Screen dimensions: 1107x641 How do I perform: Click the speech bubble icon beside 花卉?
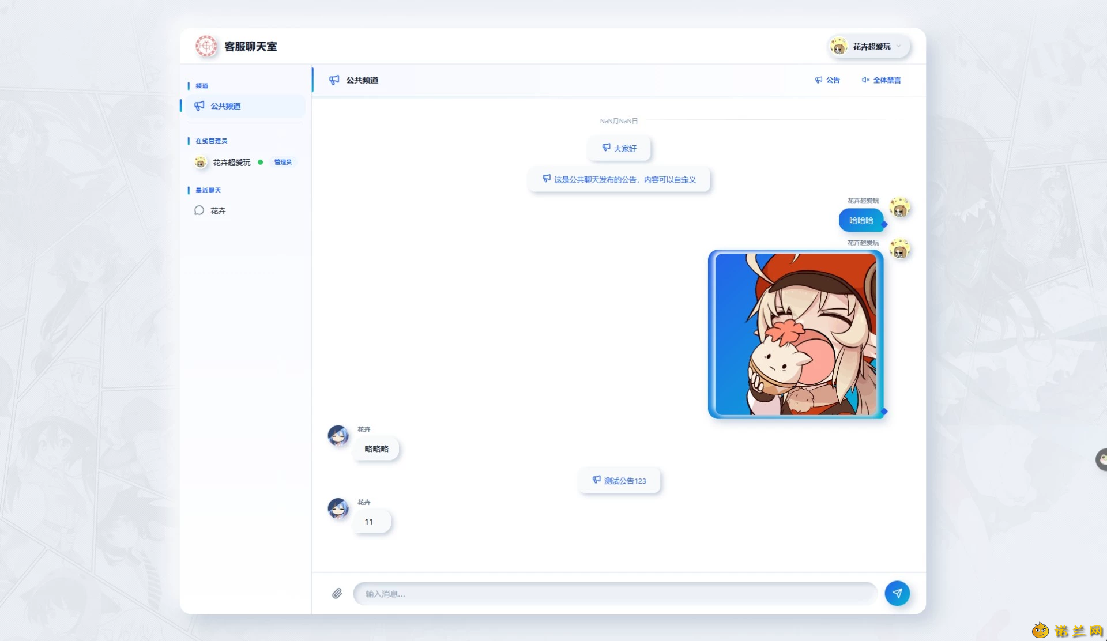(x=199, y=210)
